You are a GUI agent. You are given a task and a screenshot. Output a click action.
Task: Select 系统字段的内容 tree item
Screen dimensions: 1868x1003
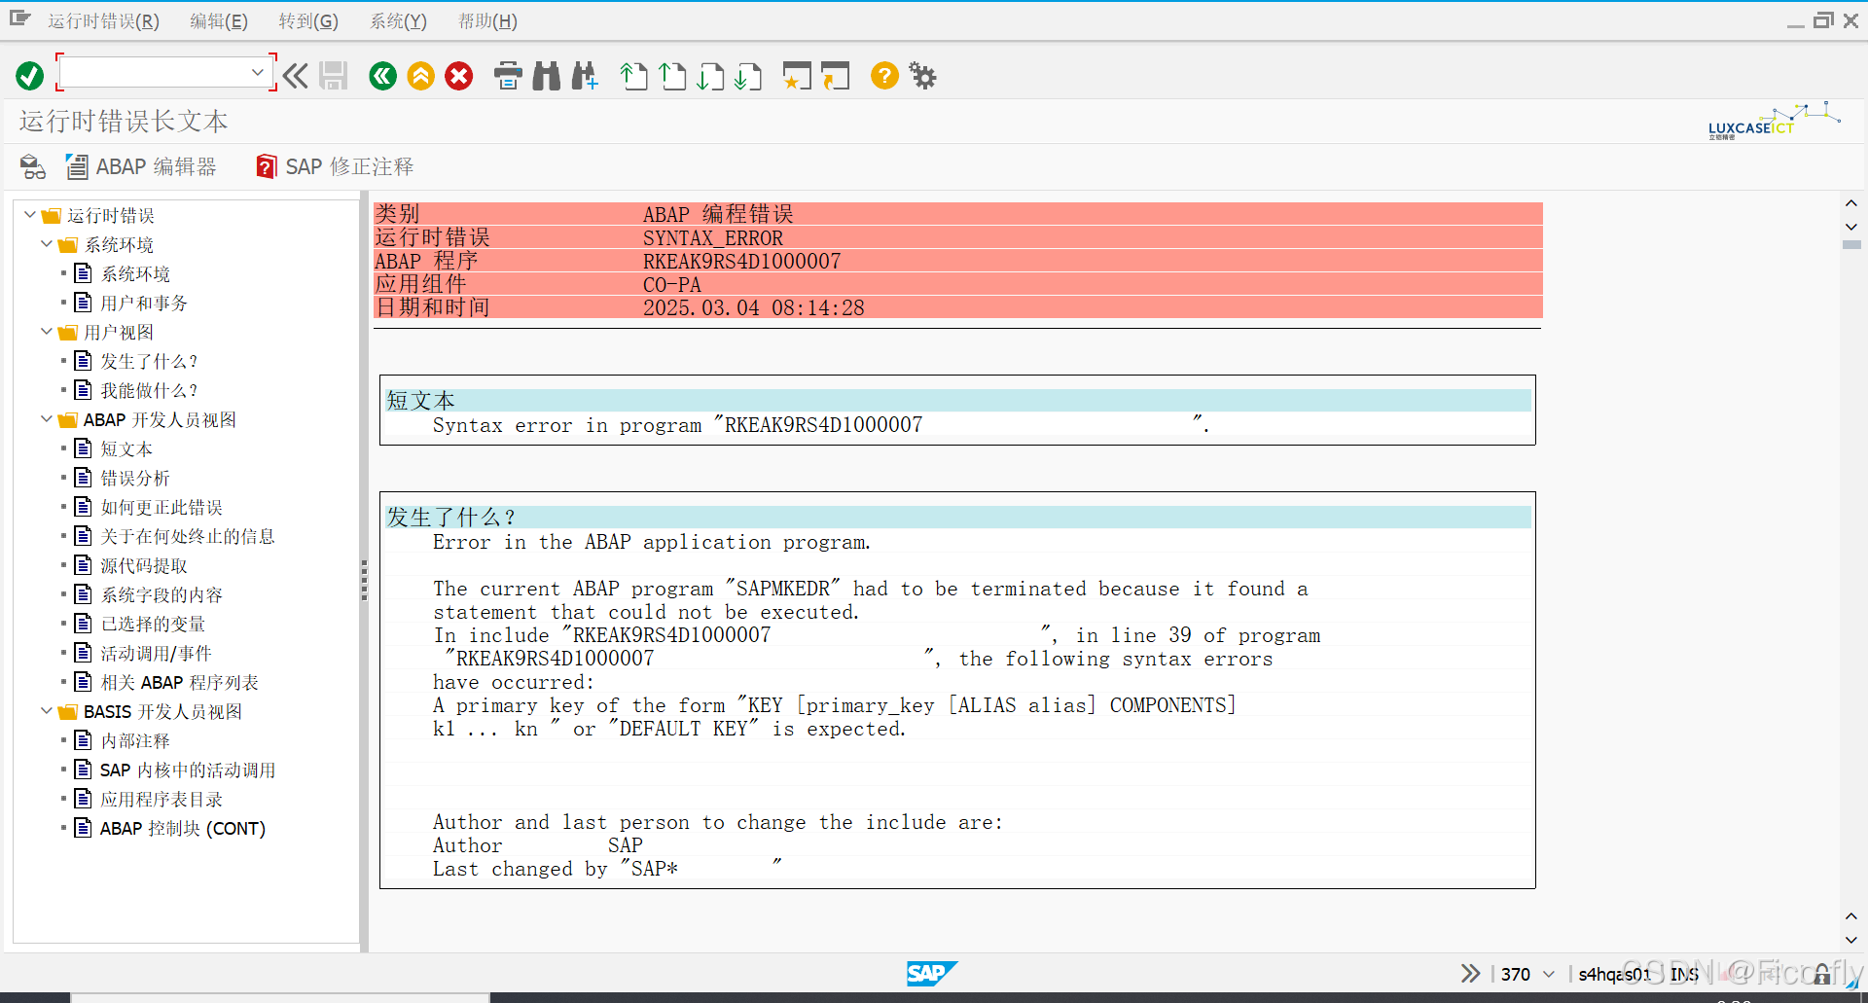tap(162, 595)
